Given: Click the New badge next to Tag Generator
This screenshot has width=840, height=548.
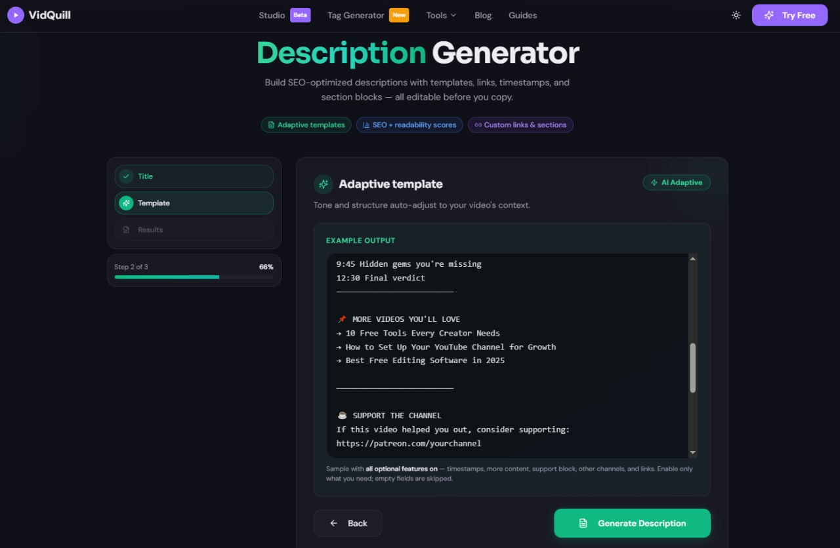Looking at the screenshot, I should [399, 15].
